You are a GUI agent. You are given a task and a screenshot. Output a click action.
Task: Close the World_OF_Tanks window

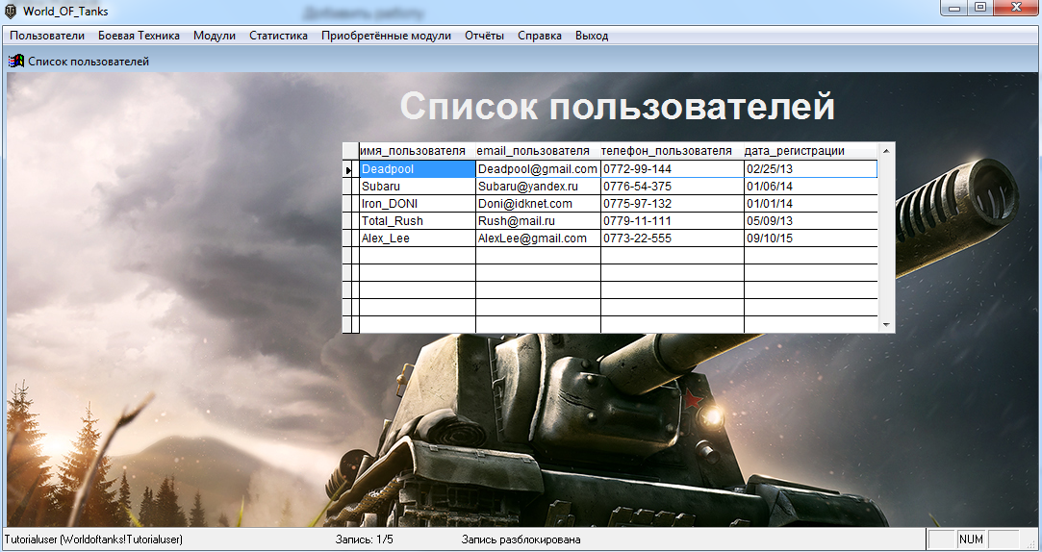pos(1016,8)
